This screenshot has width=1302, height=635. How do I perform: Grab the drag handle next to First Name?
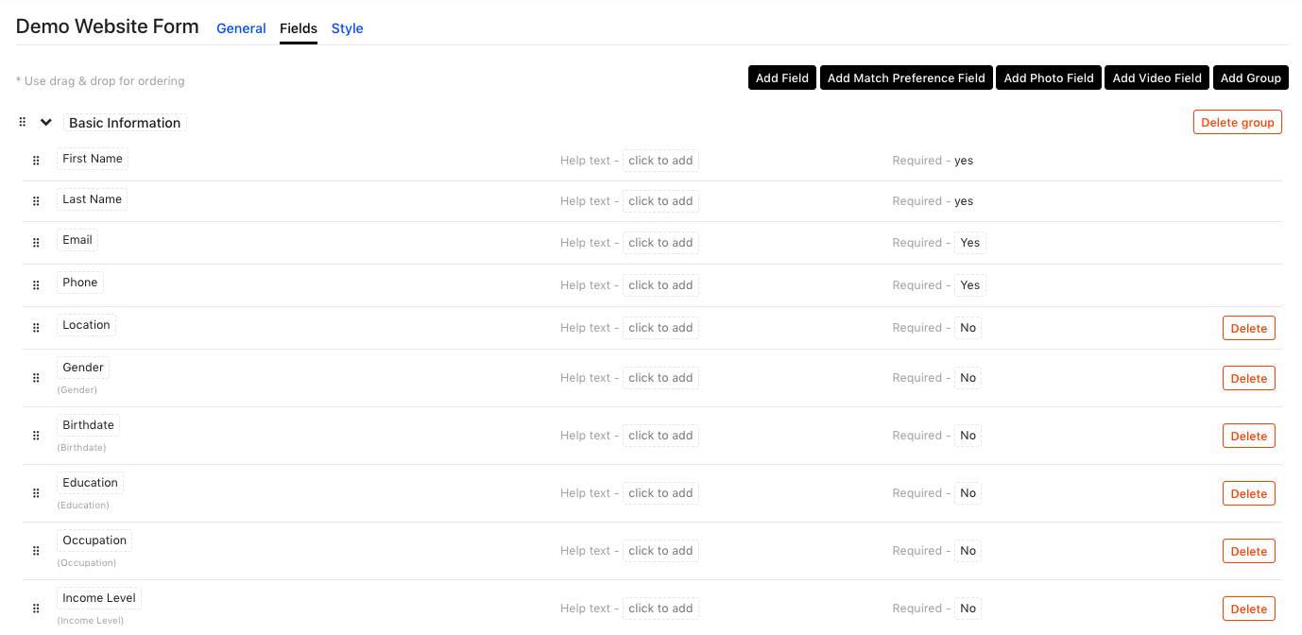36,160
